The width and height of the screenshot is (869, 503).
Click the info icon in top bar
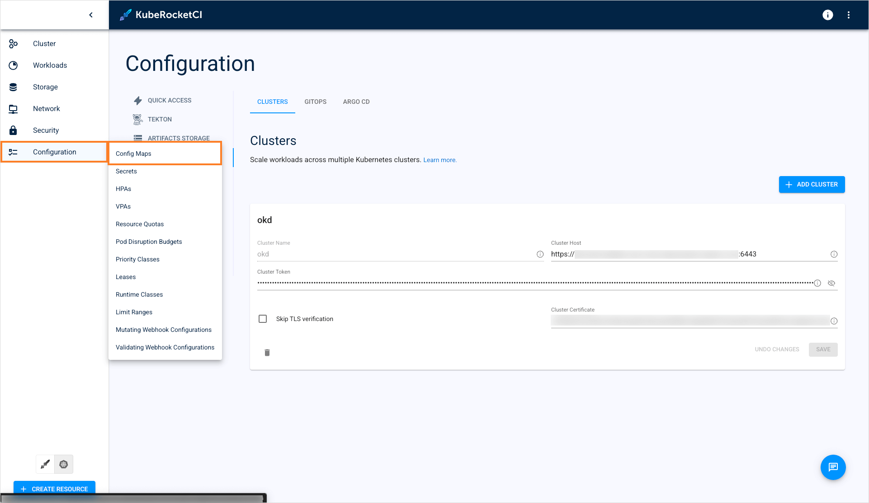coord(827,15)
